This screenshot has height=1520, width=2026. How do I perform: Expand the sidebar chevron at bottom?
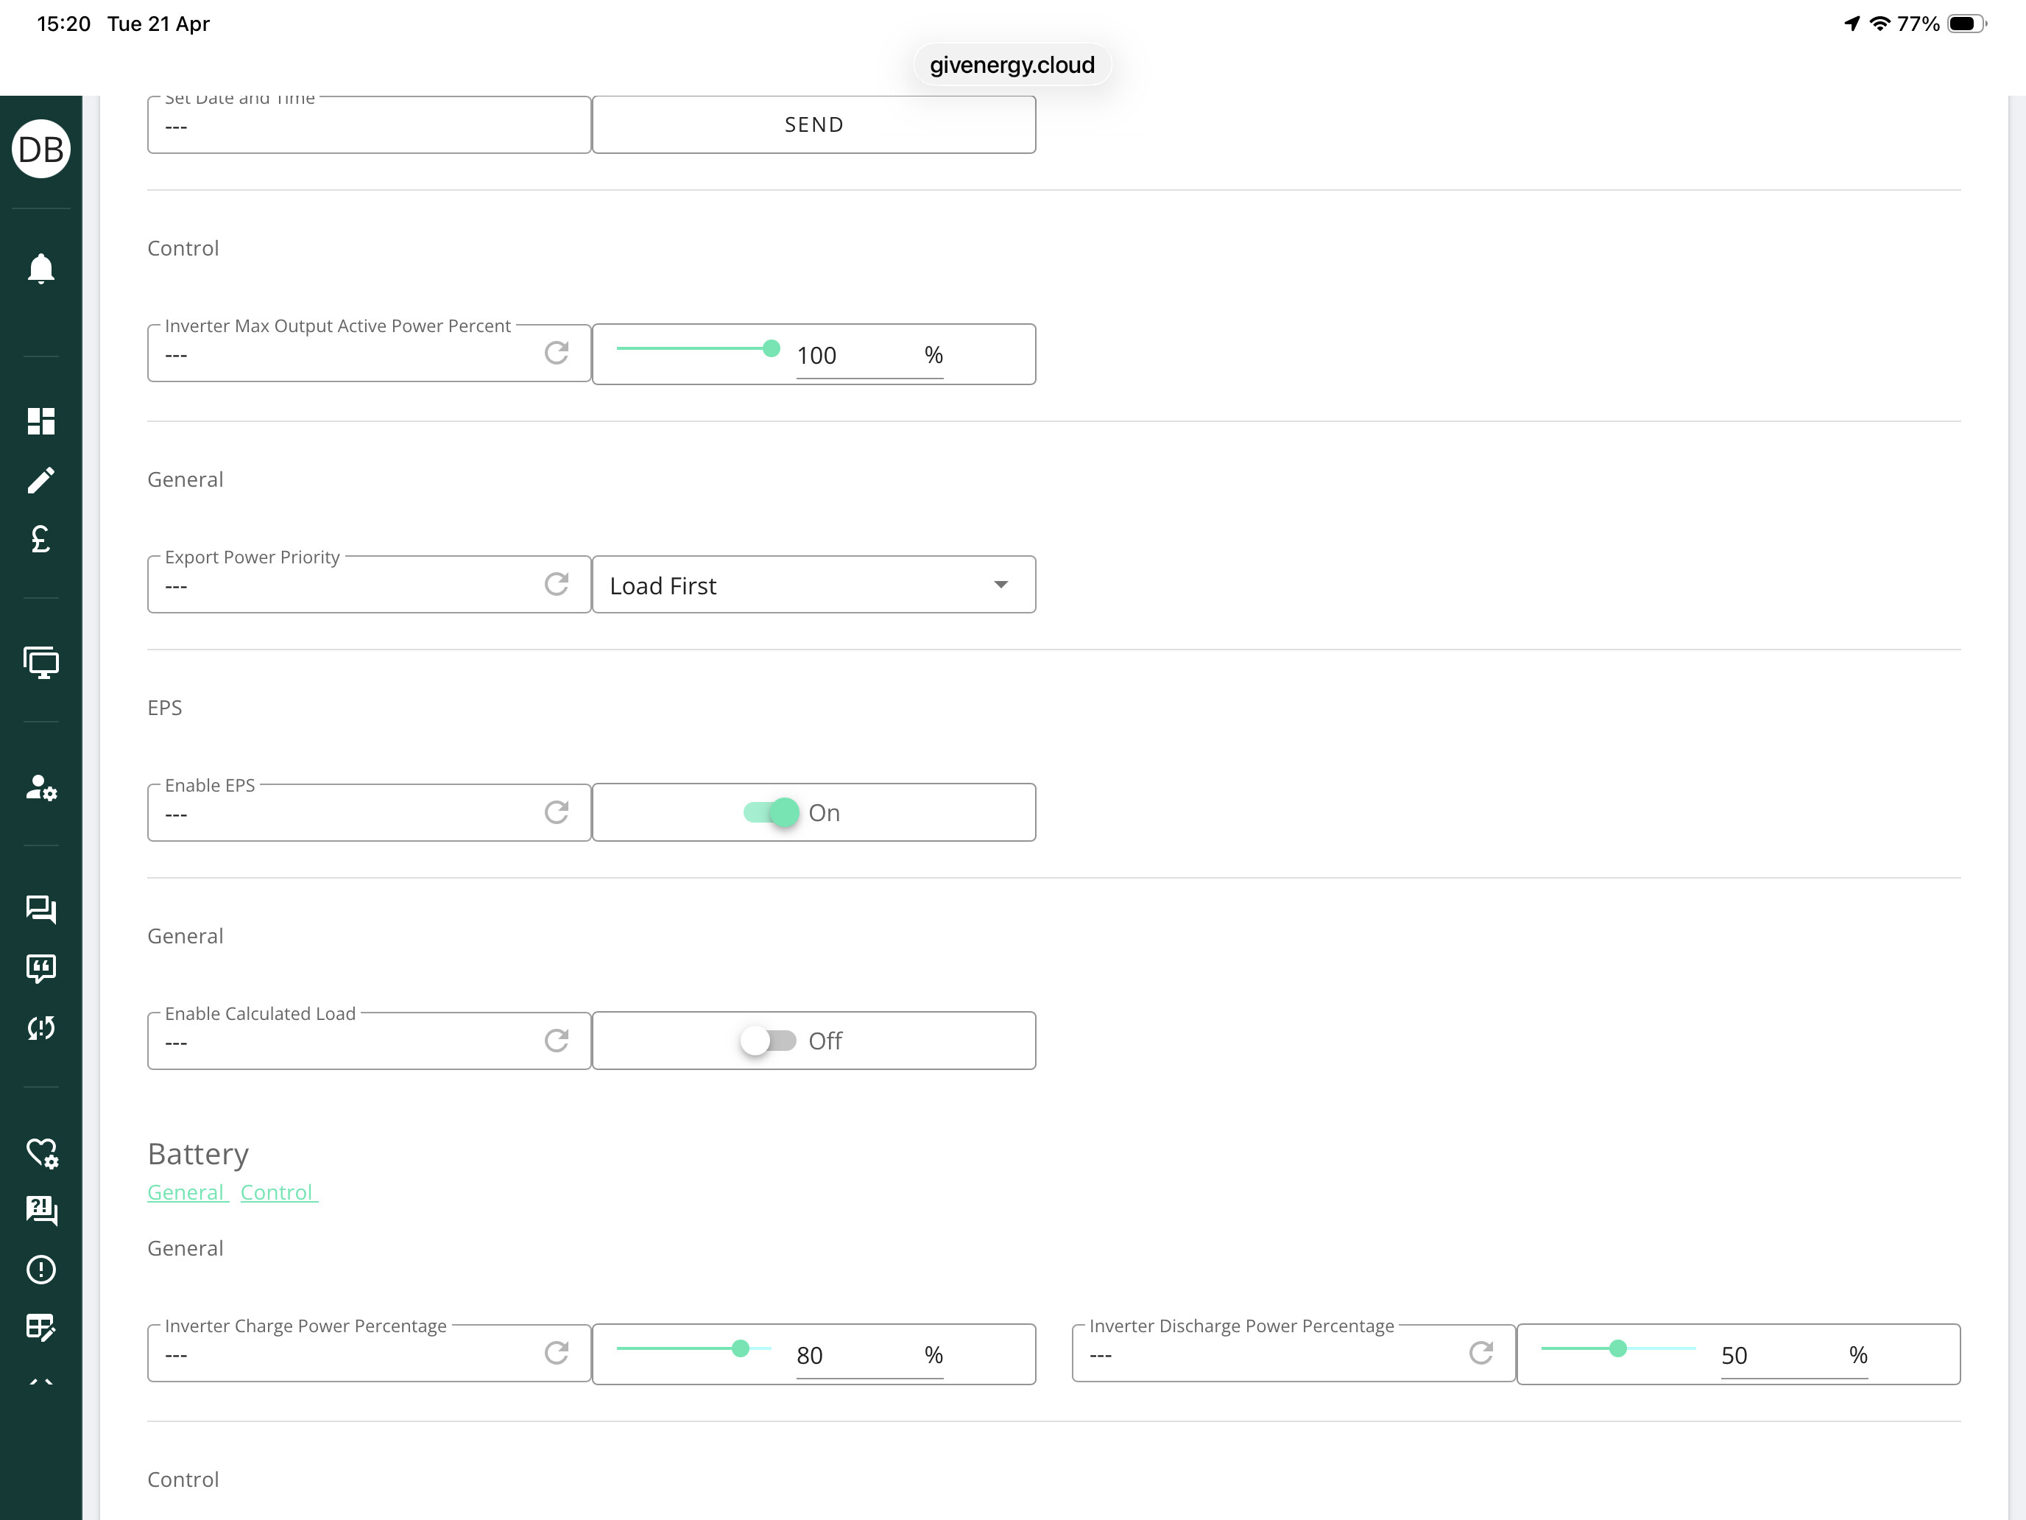pos(41,1381)
